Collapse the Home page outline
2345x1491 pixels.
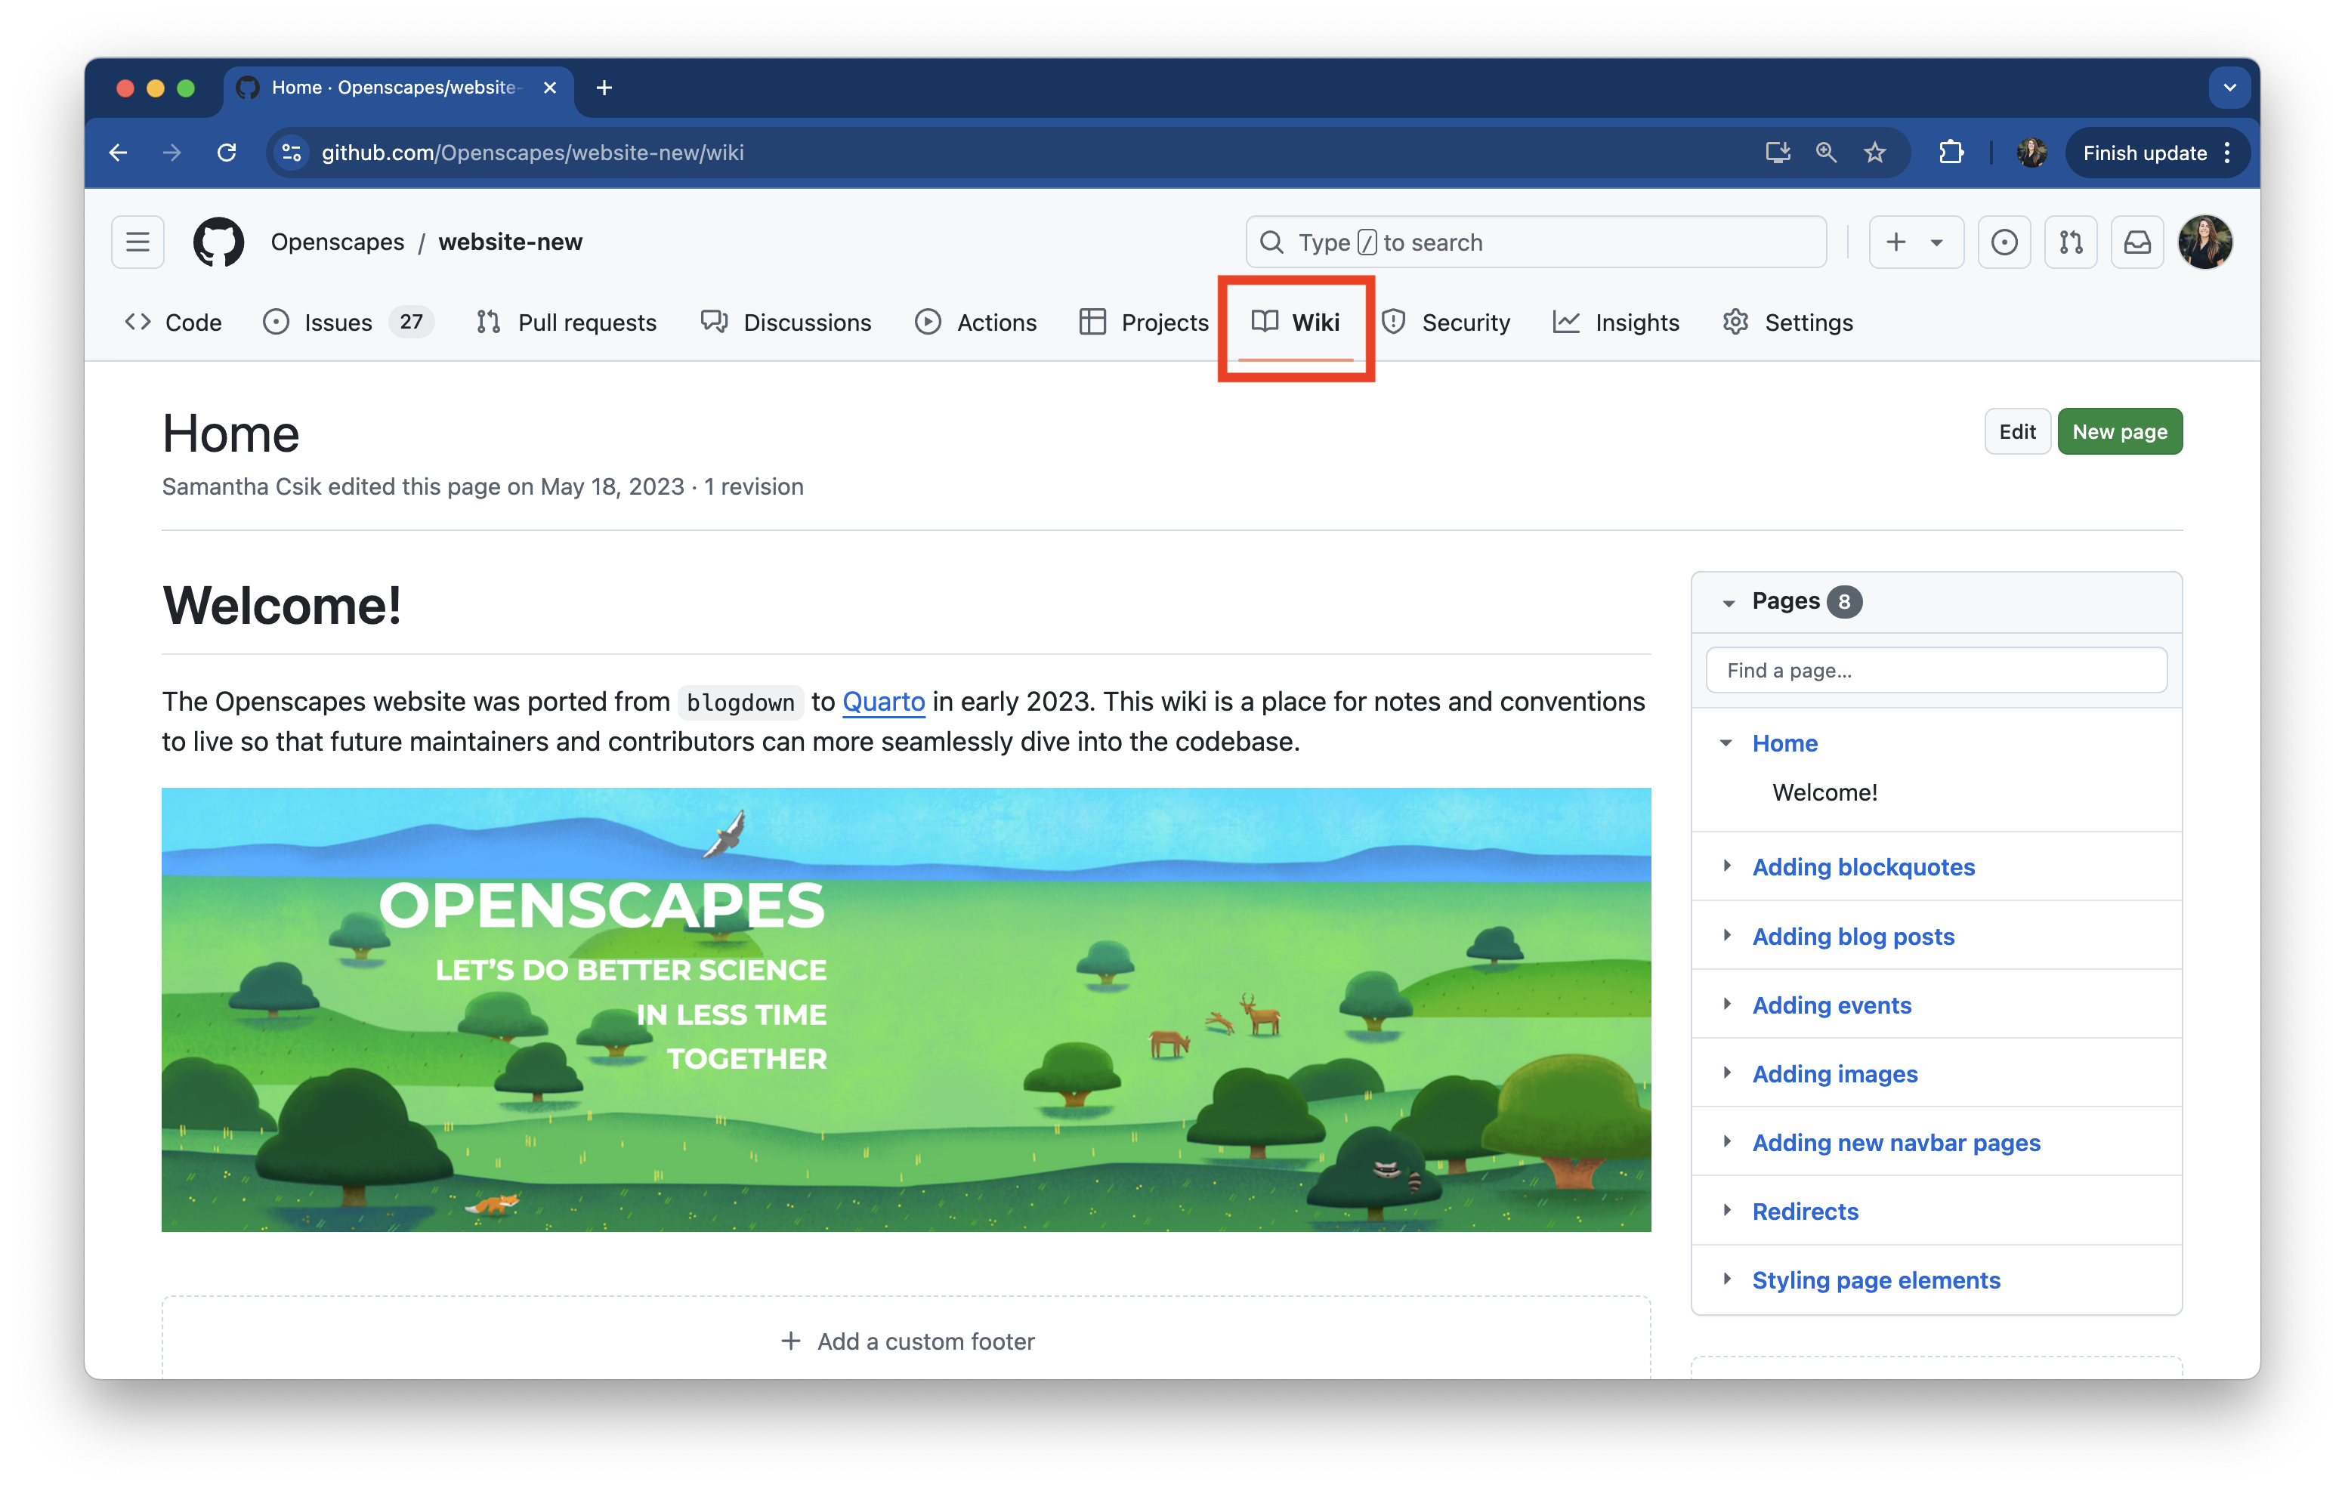click(1726, 743)
